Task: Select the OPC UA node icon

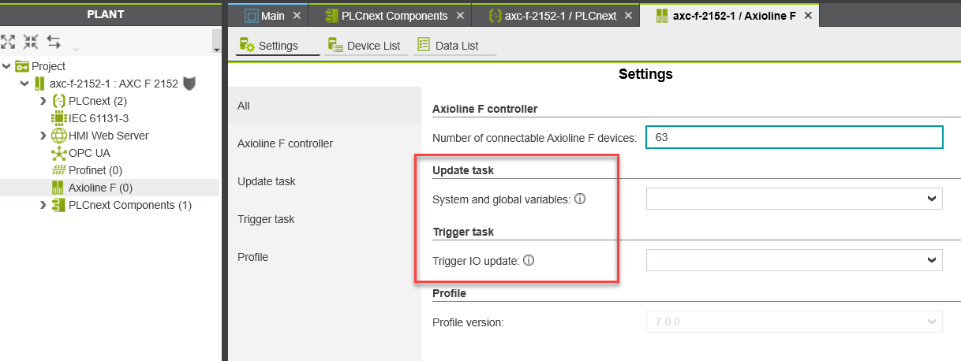Action: [58, 153]
